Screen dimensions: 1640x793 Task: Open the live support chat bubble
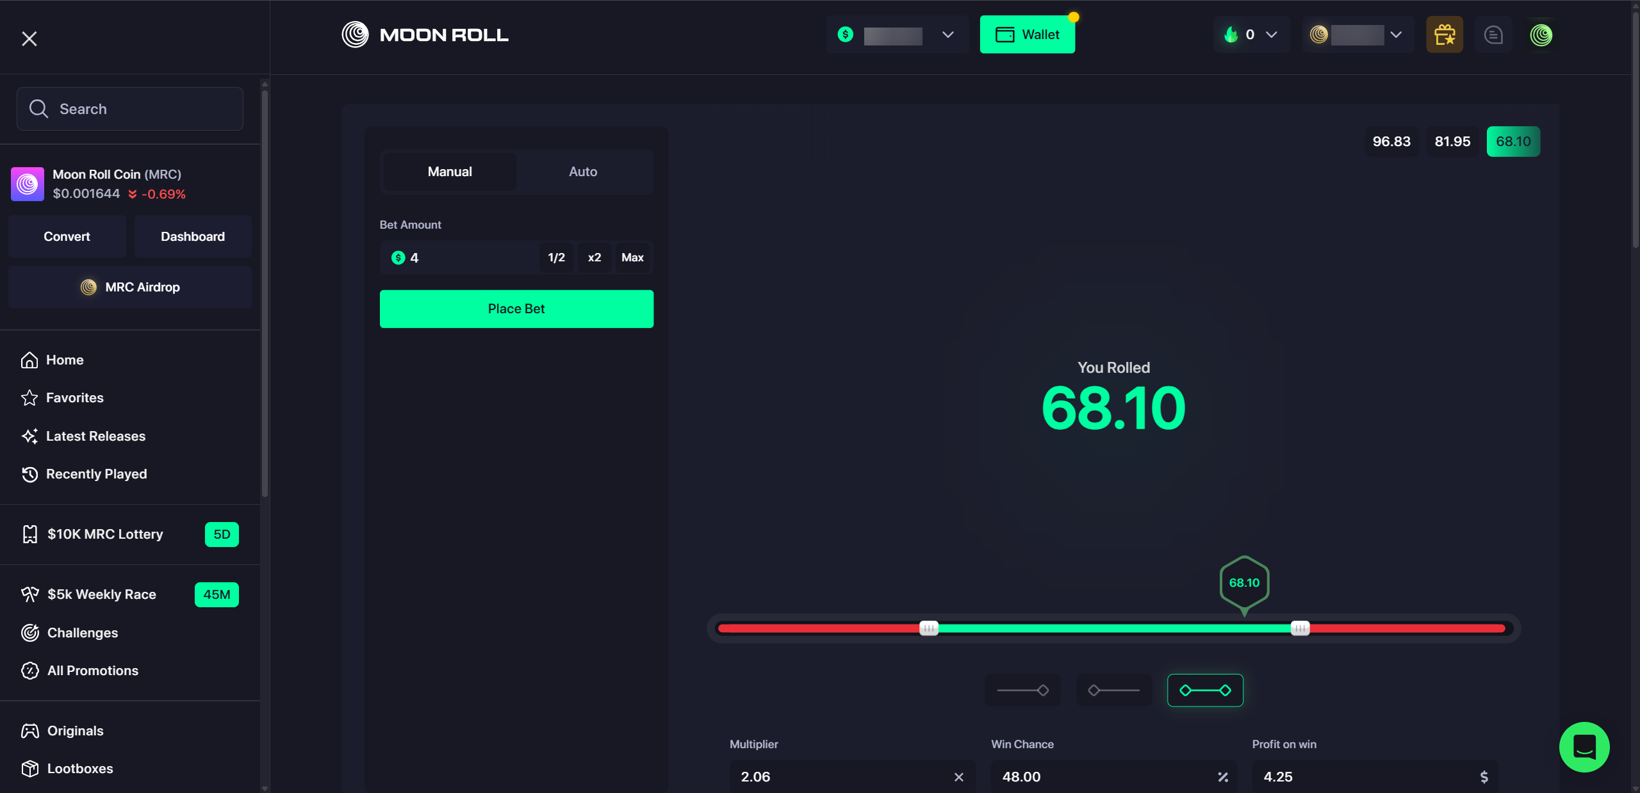click(1584, 747)
